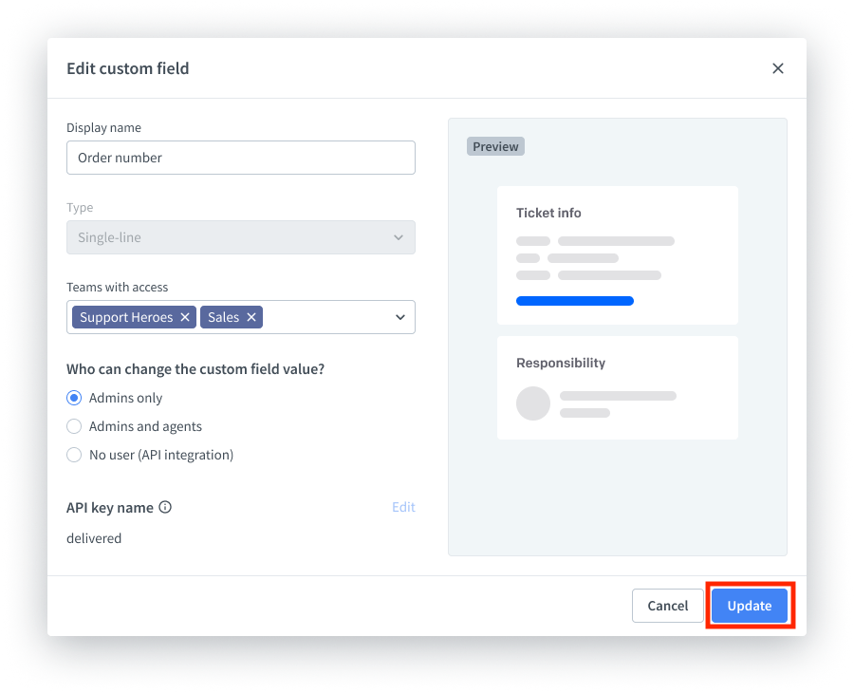Show API key name info tooltip
The width and height of the screenshot is (854, 693).
point(165,507)
